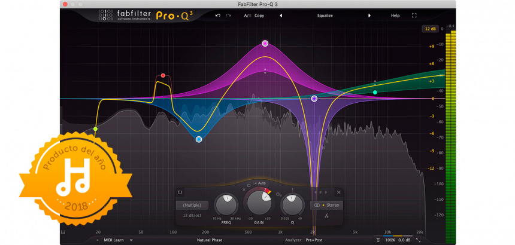Click the small MIDI Learn indicator dot
This screenshot has height=245, width=515.
click(98, 240)
